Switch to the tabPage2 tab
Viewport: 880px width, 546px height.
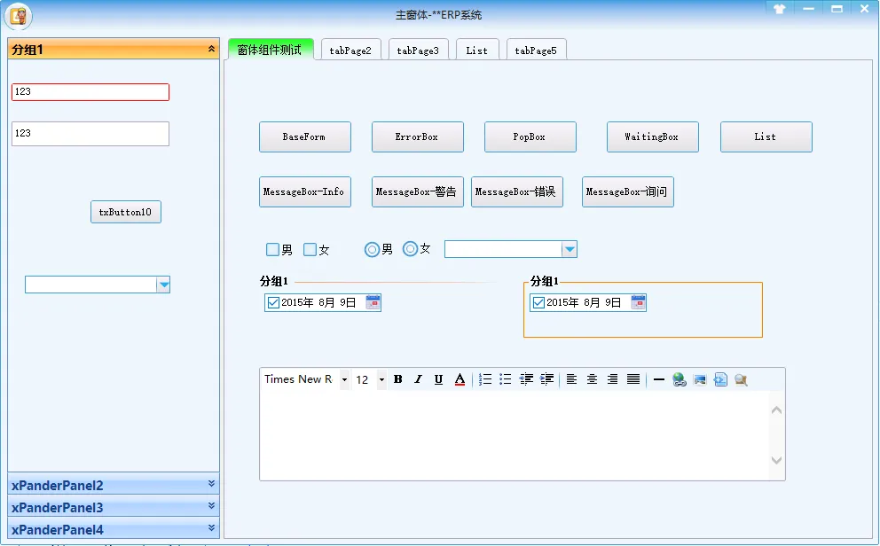click(350, 51)
